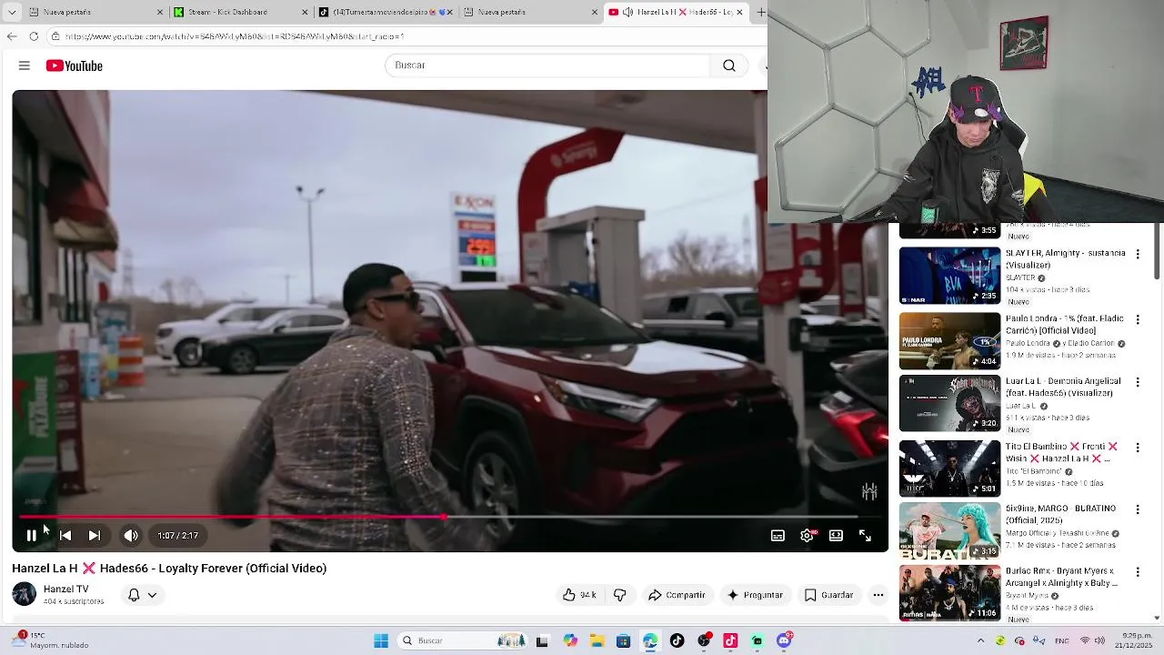
Task: Open the tab search dropdown arrow
Action: (x=11, y=12)
